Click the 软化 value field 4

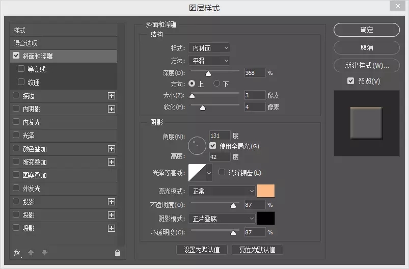pos(255,106)
